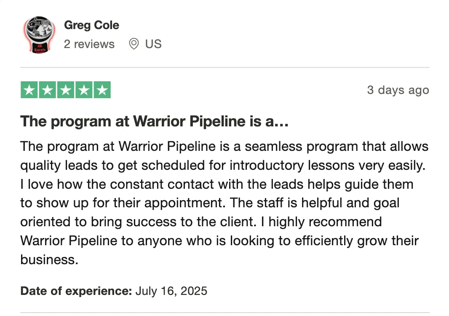Viewport: 449px width, 316px height.
Task: Click the location pin icon
Action: coord(134,44)
